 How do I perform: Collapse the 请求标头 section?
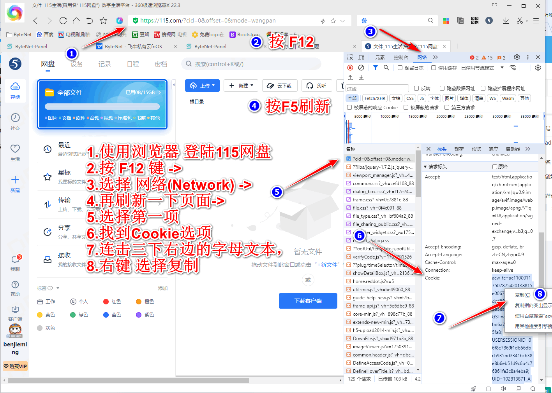(425, 167)
